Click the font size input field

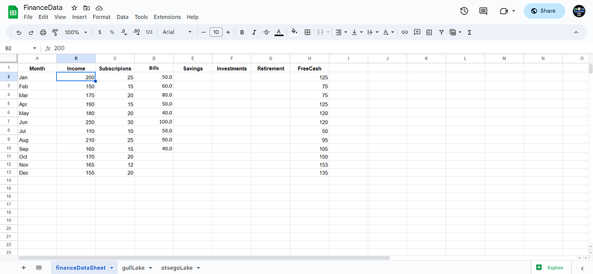coord(216,32)
